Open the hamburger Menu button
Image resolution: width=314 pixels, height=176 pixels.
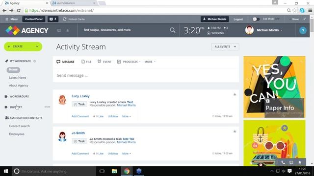[11, 19]
